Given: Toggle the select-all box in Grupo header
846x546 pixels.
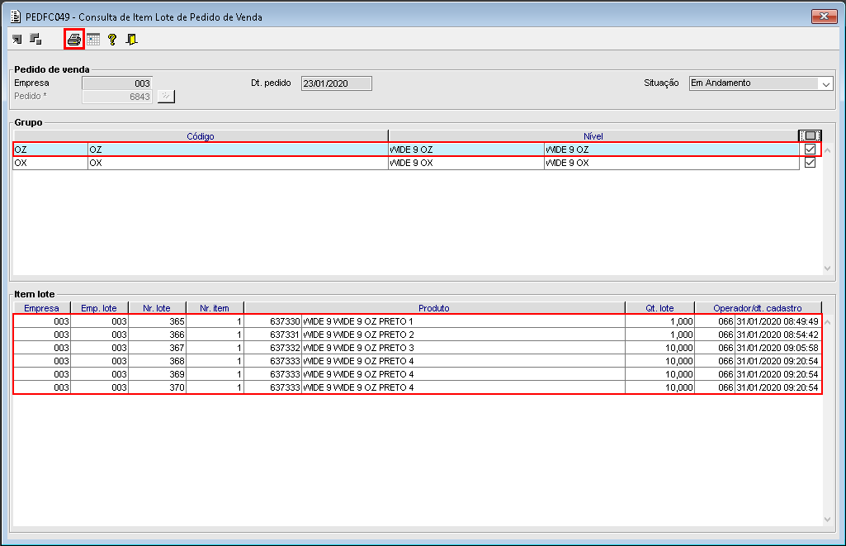Looking at the screenshot, I should pyautogui.click(x=810, y=135).
